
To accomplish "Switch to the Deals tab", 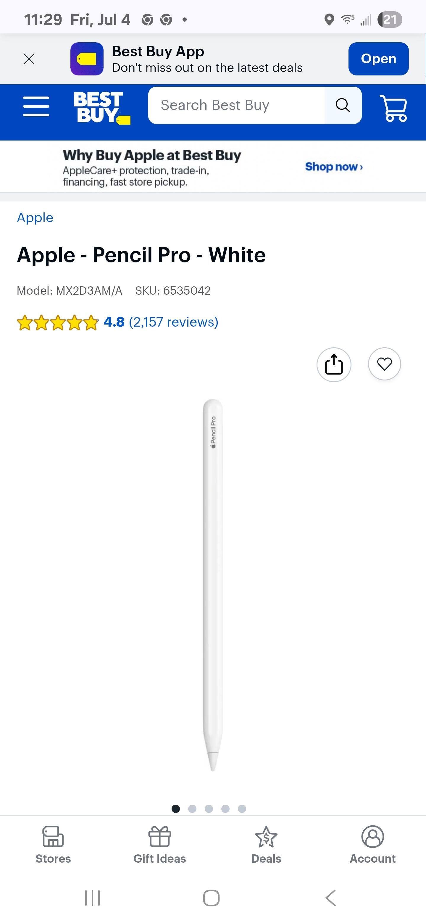I will coord(266,845).
